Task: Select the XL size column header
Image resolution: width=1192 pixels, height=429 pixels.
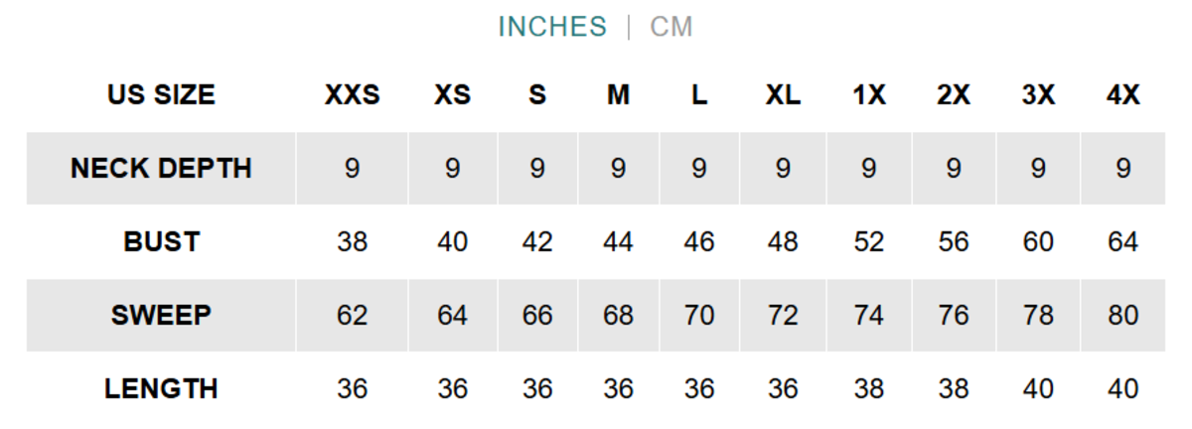Action: click(783, 95)
